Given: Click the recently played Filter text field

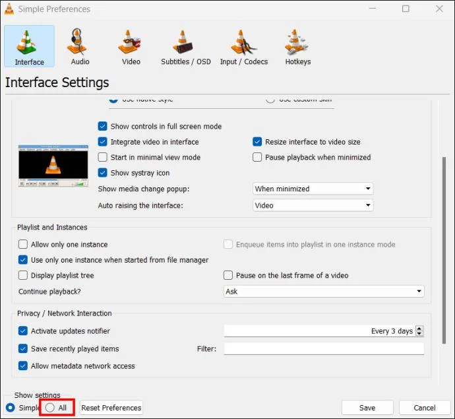Looking at the screenshot, I should 324,349.
